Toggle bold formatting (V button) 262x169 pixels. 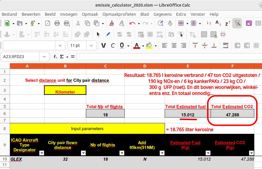104,45
